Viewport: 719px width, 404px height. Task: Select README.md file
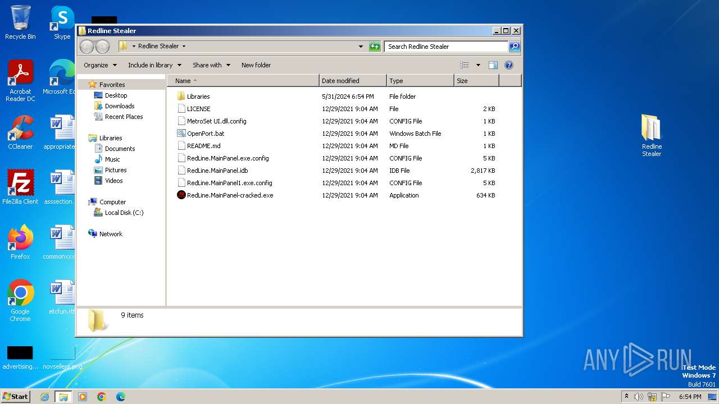point(337,146)
